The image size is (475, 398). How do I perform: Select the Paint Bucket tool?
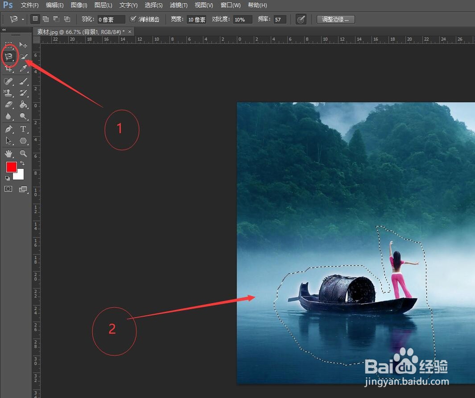click(23, 105)
